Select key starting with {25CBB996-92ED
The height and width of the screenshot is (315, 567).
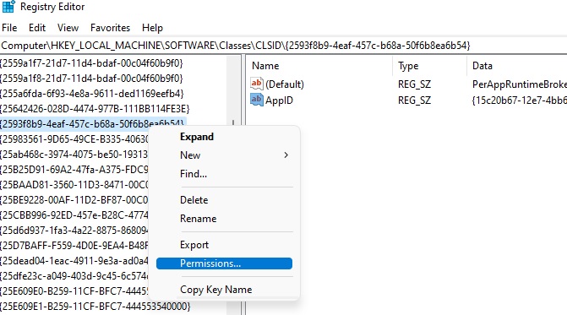coord(74,215)
